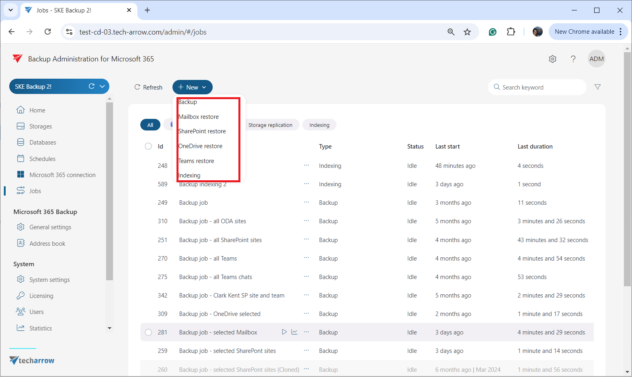Bookmark page with the star icon
This screenshot has height=377, width=632.
(x=467, y=32)
